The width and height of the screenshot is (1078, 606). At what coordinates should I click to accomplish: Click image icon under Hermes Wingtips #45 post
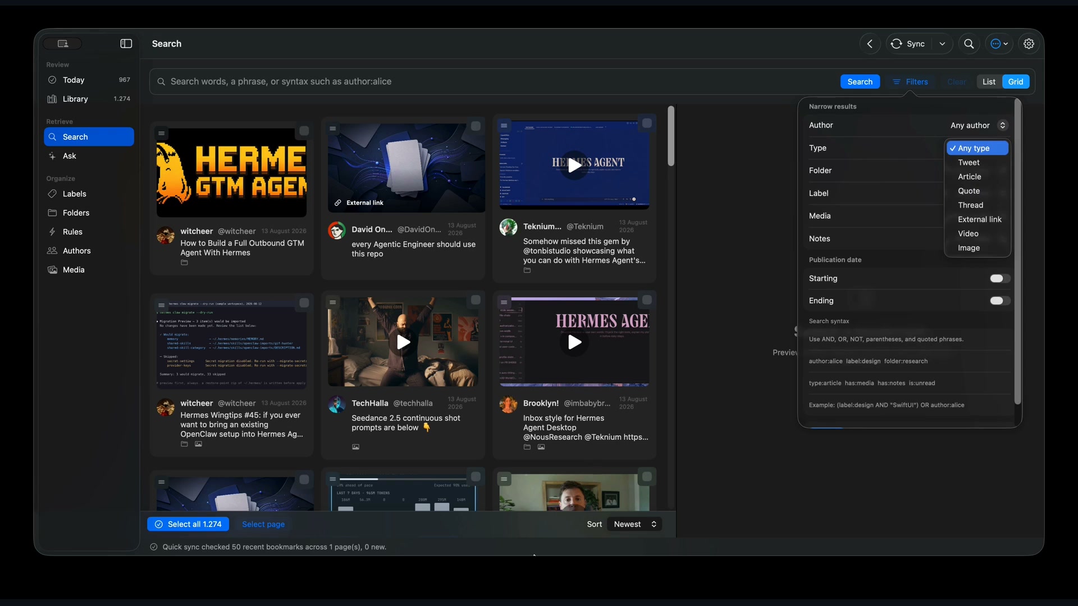[198, 444]
